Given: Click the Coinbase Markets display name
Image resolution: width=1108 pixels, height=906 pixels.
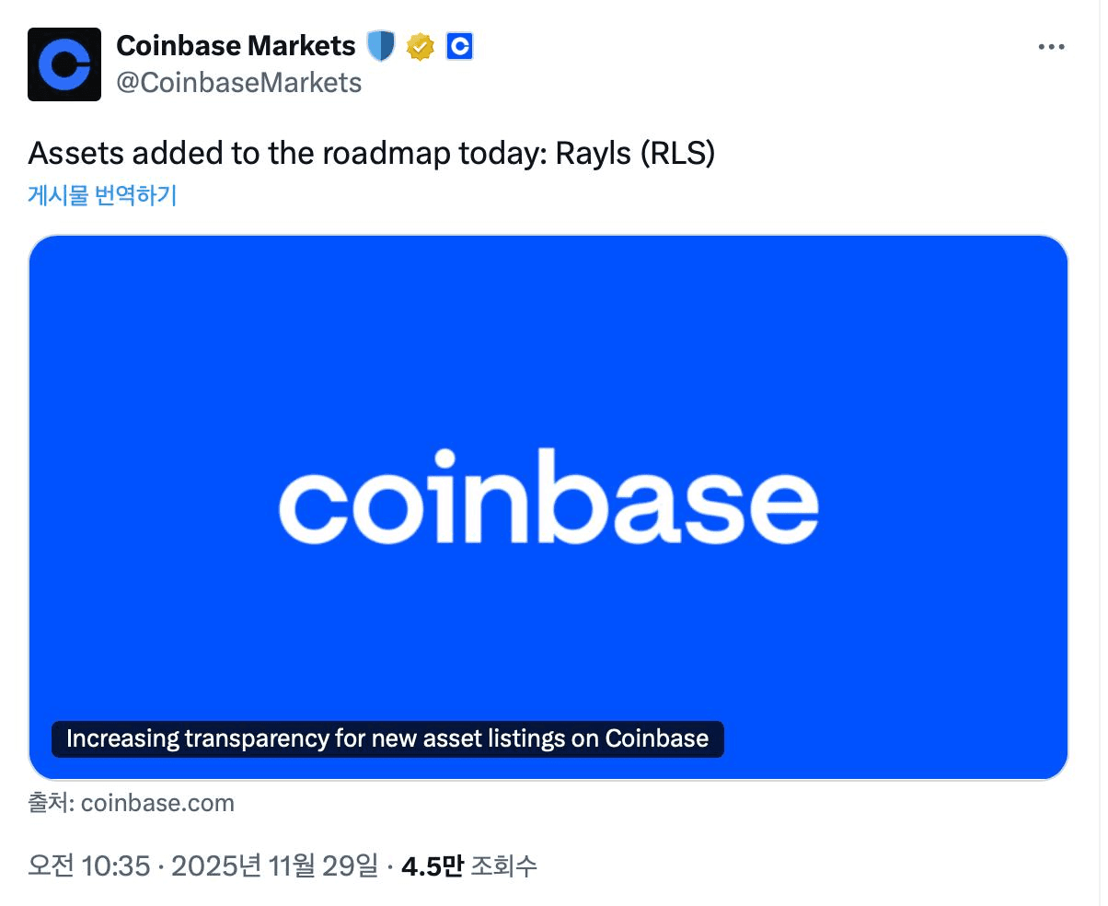Looking at the screenshot, I should click(236, 45).
